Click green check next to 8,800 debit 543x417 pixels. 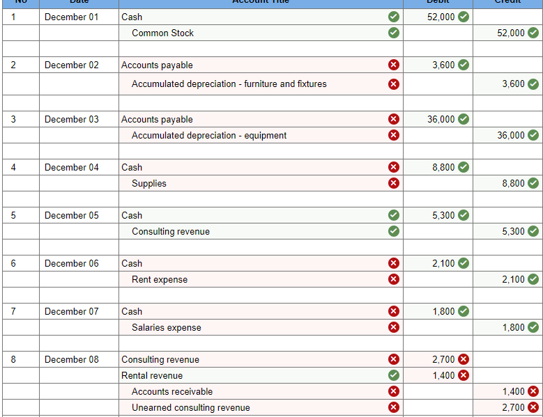tap(464, 167)
